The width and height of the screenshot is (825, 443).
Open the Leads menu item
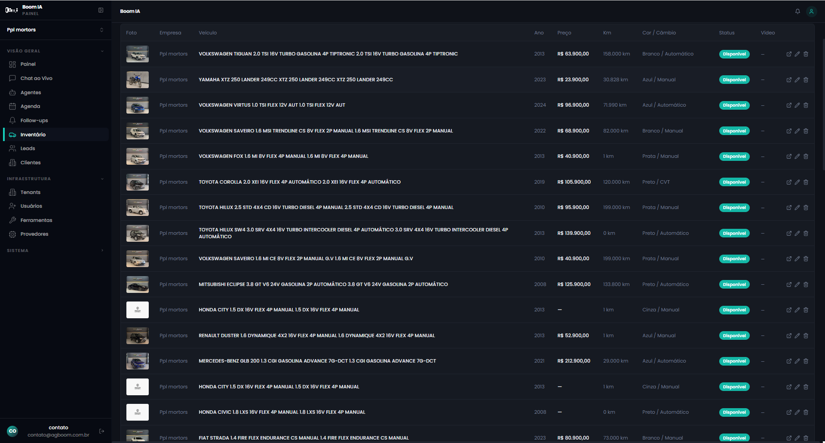tap(28, 148)
